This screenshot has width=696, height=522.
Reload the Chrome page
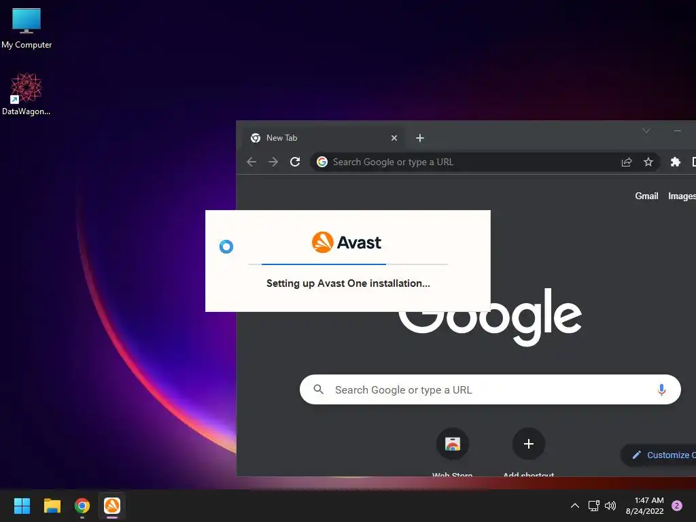[295, 162]
